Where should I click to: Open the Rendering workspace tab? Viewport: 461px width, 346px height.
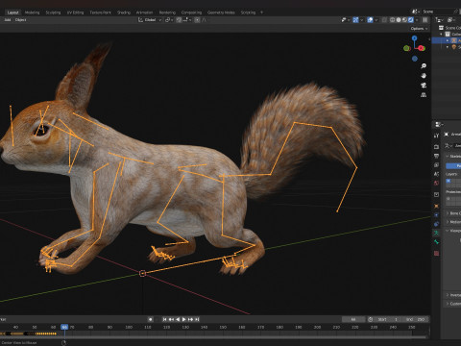[x=167, y=12]
